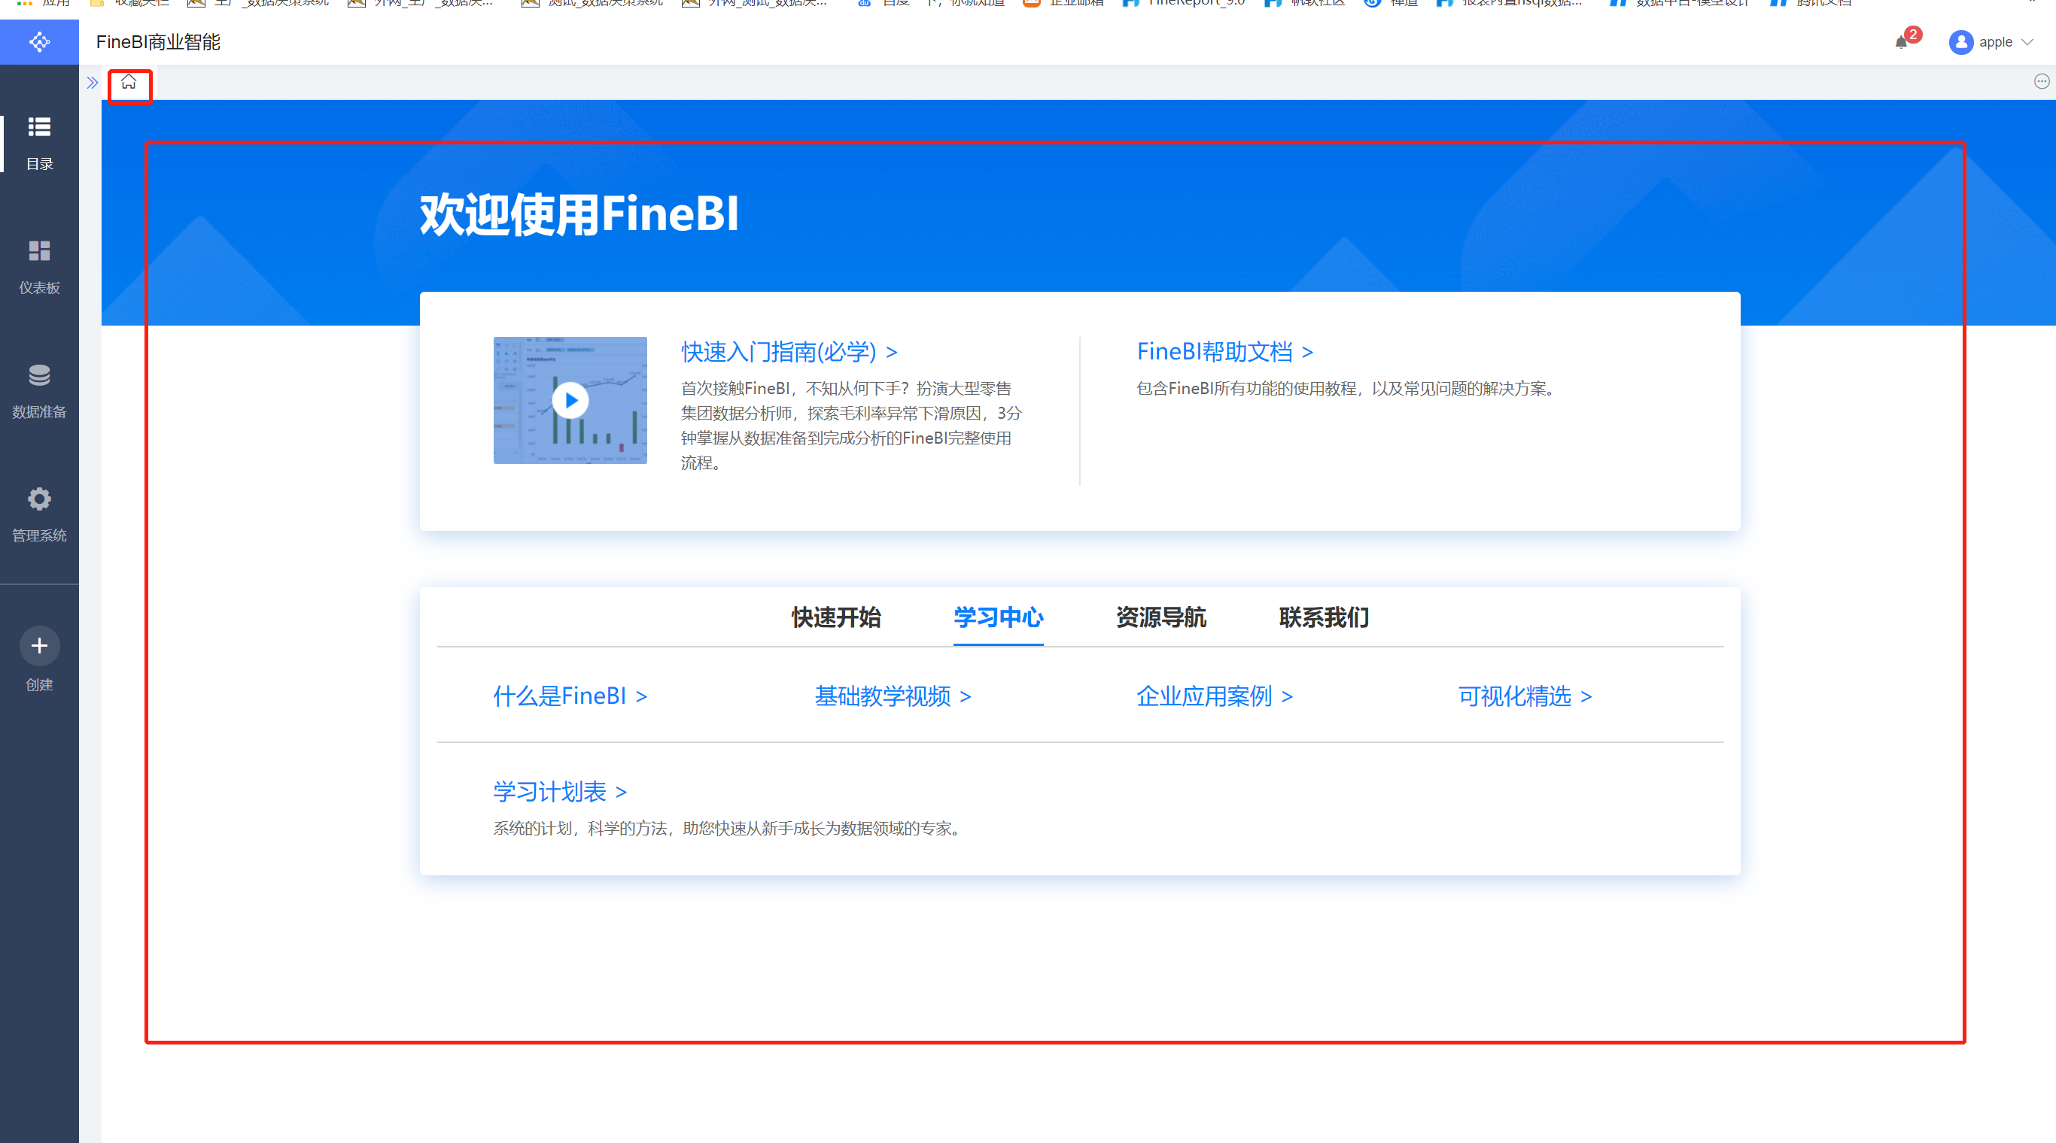Image resolution: width=2056 pixels, height=1143 pixels.
Task: Switch to the 快速开始 tab
Action: click(x=835, y=617)
